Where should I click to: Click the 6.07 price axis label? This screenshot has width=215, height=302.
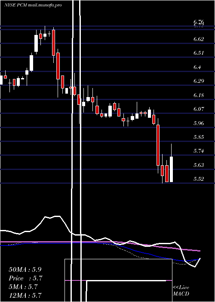(199, 109)
